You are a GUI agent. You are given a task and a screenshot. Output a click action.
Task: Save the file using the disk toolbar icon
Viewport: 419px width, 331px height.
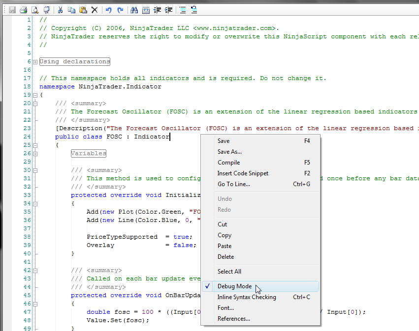coord(11,9)
